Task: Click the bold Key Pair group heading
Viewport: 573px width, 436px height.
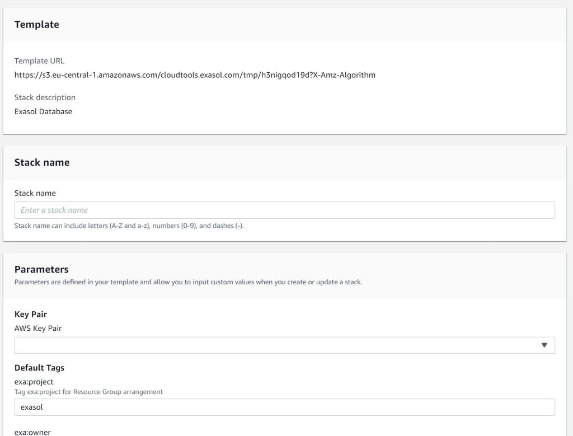Action: point(30,315)
